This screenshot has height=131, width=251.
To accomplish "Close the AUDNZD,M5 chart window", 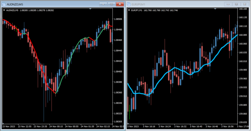I will pos(120,4).
